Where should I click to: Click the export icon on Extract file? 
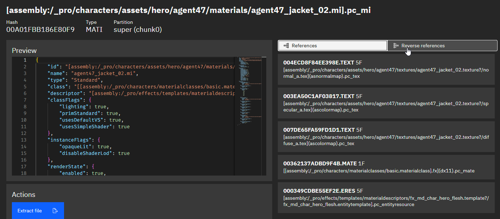click(55, 211)
